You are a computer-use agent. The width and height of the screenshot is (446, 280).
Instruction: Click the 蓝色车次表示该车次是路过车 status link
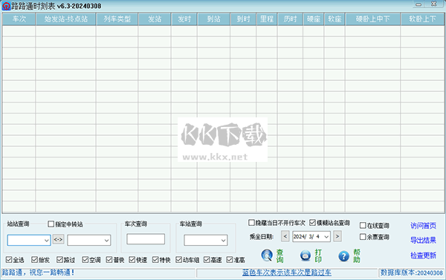pyautogui.click(x=287, y=273)
